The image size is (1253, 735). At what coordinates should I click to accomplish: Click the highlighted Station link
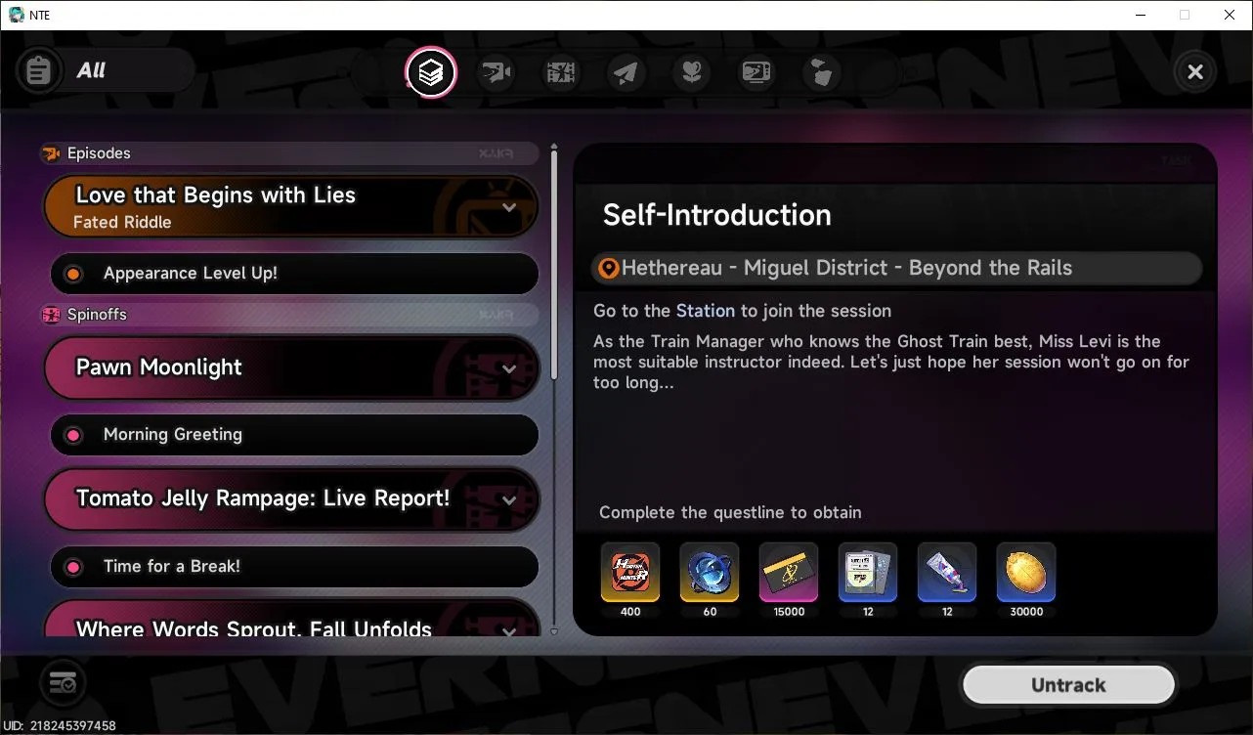coord(705,311)
